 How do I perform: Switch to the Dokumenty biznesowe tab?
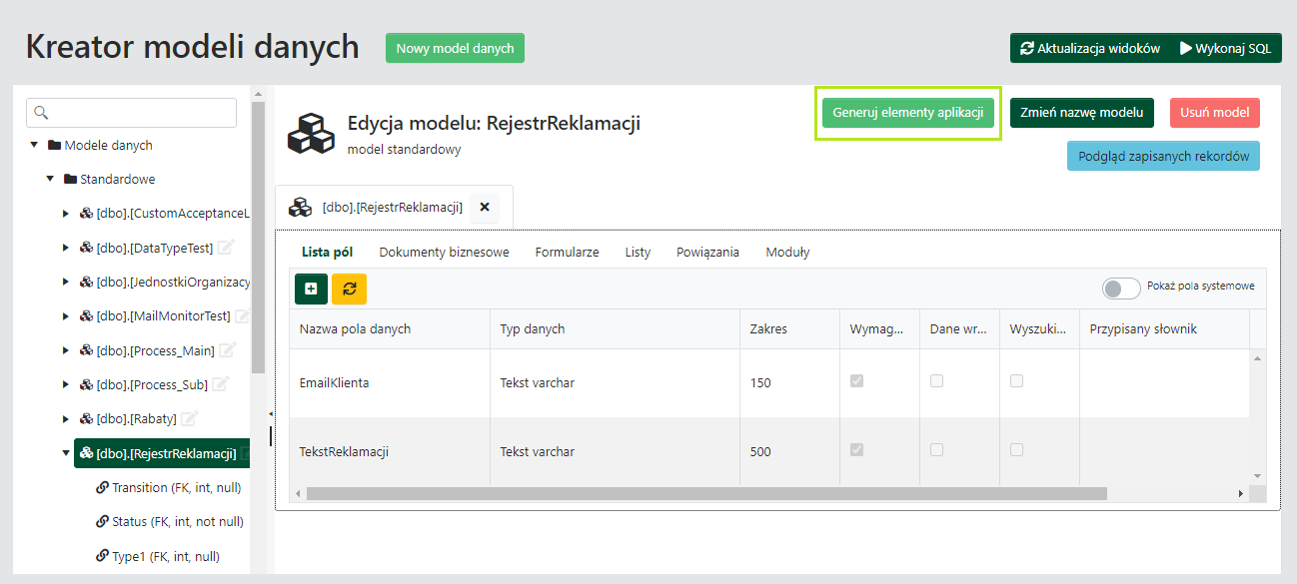pos(444,253)
